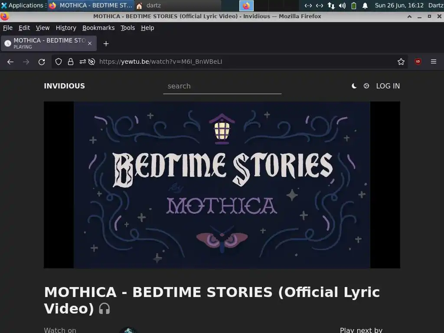Screen dimensions: 444x333
Task: Click the Firefox workspace icon in panel
Action: [x=246, y=6]
